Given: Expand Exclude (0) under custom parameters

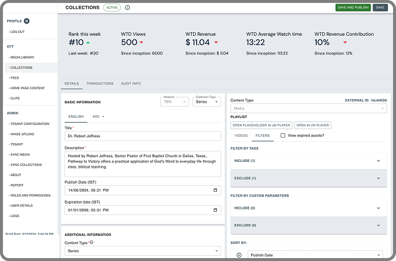Looking at the screenshot, I should (x=378, y=225).
